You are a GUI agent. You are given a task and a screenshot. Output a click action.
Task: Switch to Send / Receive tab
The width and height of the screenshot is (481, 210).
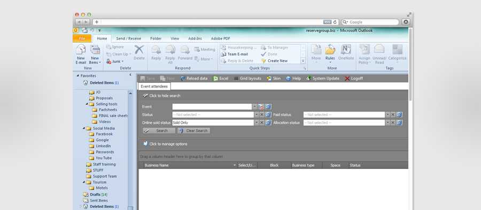[x=128, y=38]
